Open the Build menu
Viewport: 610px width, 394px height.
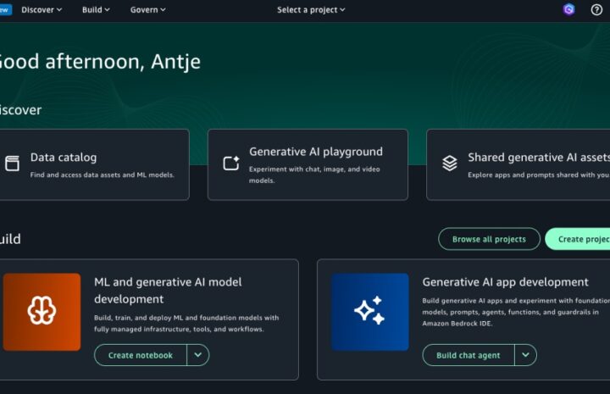(x=96, y=9)
